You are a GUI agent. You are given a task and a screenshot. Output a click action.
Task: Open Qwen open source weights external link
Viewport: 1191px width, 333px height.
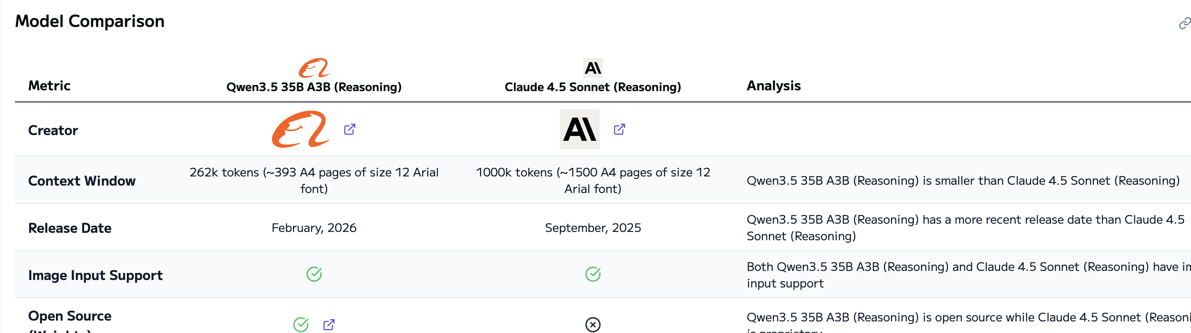pos(329,324)
